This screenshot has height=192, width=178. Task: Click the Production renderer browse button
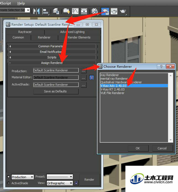pyautogui.click(x=84, y=71)
